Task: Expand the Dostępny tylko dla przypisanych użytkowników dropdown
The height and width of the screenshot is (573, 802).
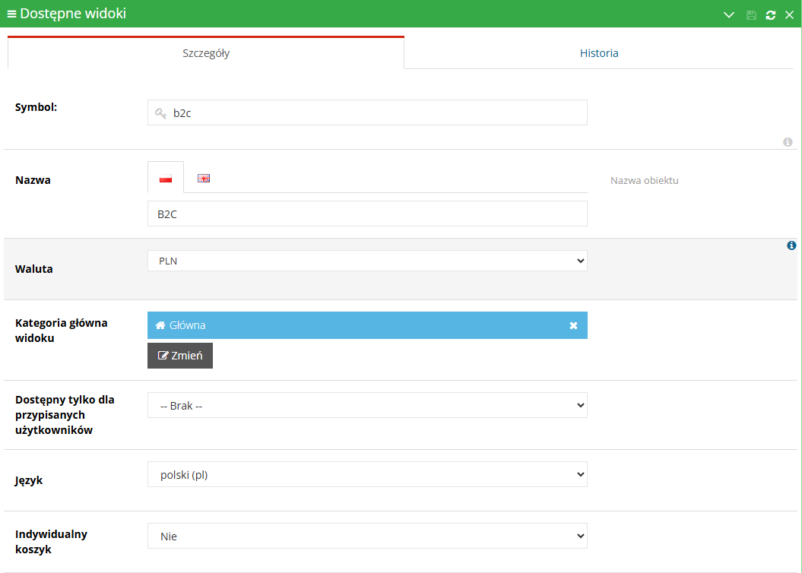Action: click(367, 405)
